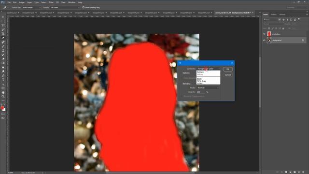Filter layers by pixel layers icon
Image resolution: width=309 pixels, height=174 pixels.
[280, 19]
